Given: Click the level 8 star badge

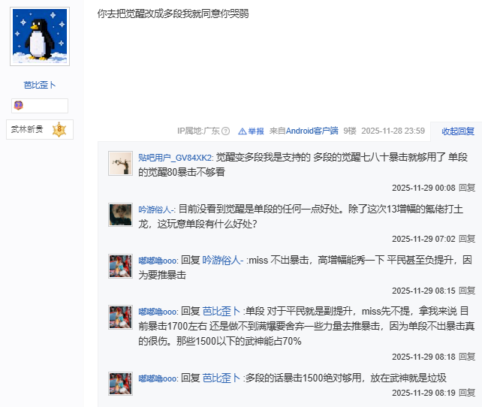Looking at the screenshot, I should click(x=59, y=129).
